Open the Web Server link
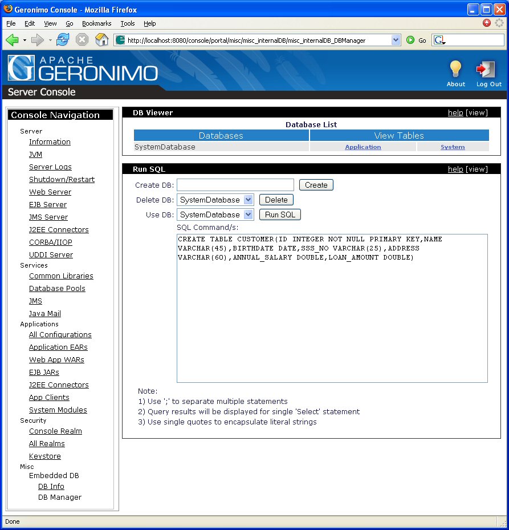This screenshot has height=530, width=509. pyautogui.click(x=50, y=192)
